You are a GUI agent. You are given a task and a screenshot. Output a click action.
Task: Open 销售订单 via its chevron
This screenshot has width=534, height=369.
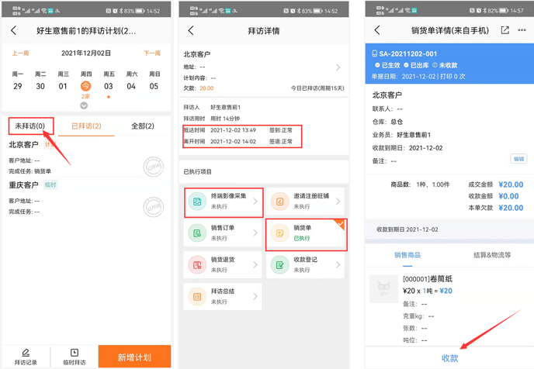[x=255, y=233]
